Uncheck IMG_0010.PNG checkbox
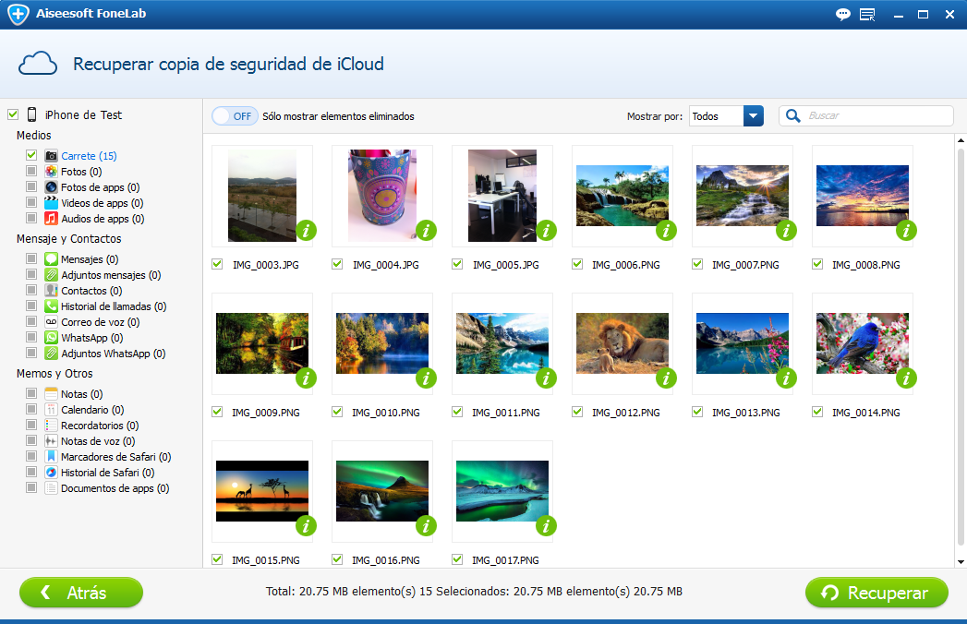The image size is (967, 624). tap(337, 412)
